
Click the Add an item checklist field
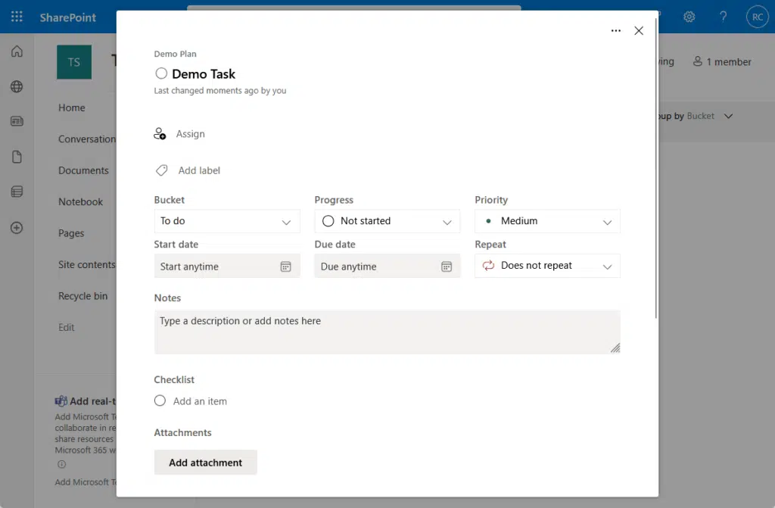point(200,401)
